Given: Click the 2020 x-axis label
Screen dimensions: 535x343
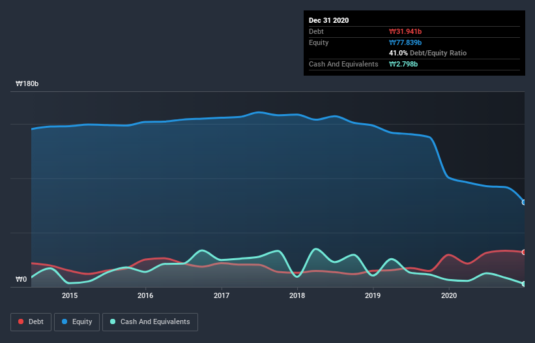Looking at the screenshot, I should 449,295.
